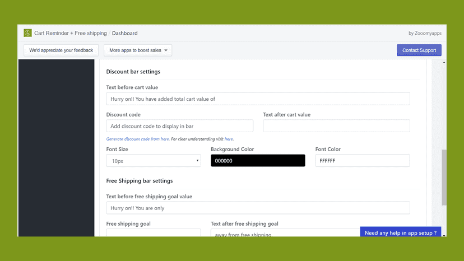This screenshot has width=464, height=261.
Task: Pick the black 000000 Background Color swatch
Action: click(x=258, y=161)
